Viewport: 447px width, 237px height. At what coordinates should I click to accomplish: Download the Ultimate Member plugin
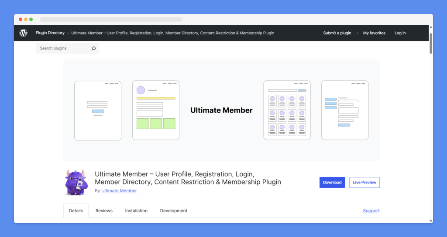pyautogui.click(x=332, y=182)
